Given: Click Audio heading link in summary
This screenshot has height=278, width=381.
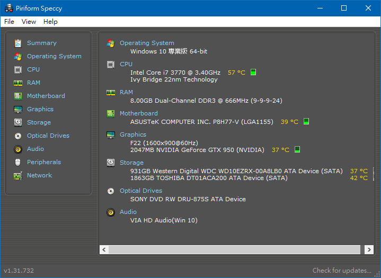Looking at the screenshot, I should point(128,212).
